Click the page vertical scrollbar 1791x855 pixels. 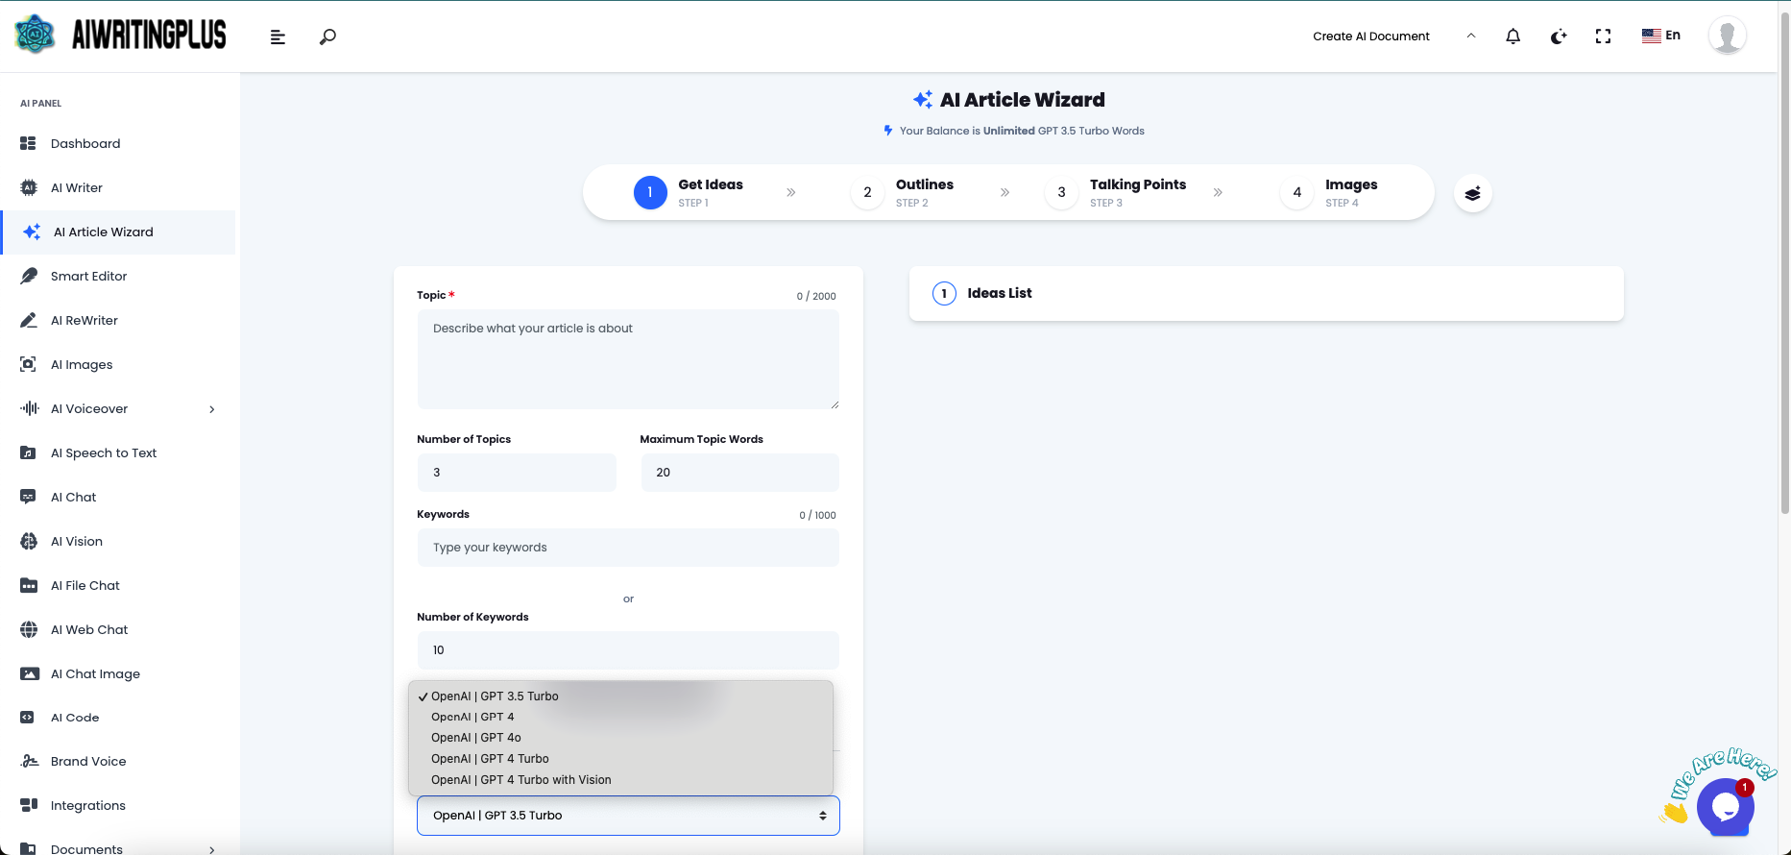(x=1784, y=259)
